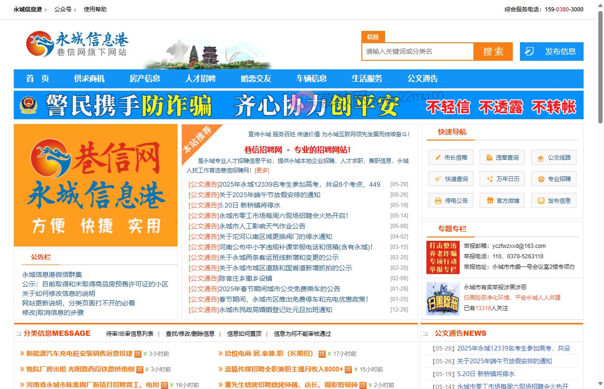
Task: Click the 搜索 search button
Action: coord(493,51)
